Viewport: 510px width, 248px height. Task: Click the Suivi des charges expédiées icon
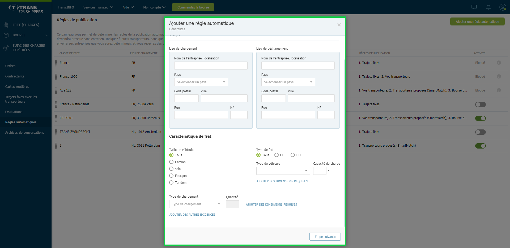6,48
